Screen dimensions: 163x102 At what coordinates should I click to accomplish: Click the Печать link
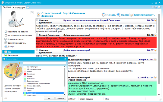click(111, 15)
